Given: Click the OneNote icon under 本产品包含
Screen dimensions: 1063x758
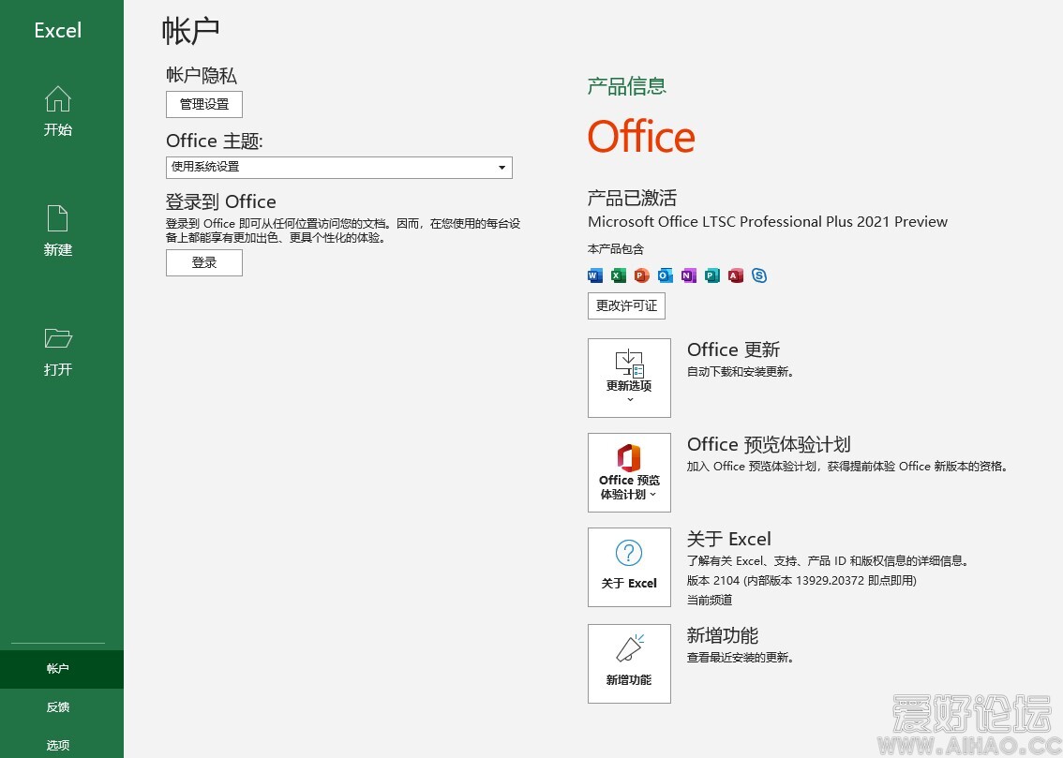Looking at the screenshot, I should point(688,275).
